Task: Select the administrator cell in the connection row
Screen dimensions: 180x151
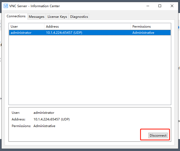Action: tap(21, 33)
